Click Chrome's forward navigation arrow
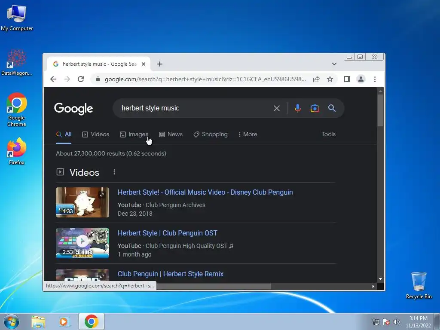The image size is (440, 330). [x=67, y=79]
